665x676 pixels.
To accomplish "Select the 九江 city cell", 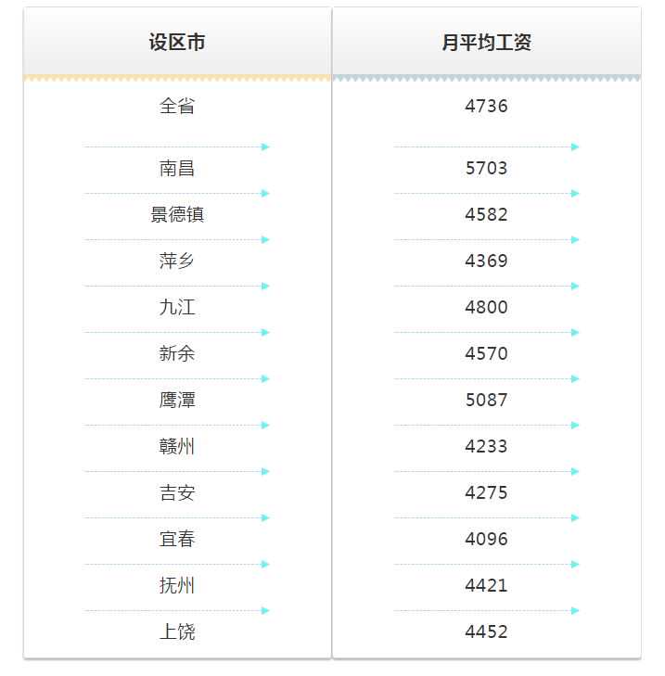I will 176,307.
